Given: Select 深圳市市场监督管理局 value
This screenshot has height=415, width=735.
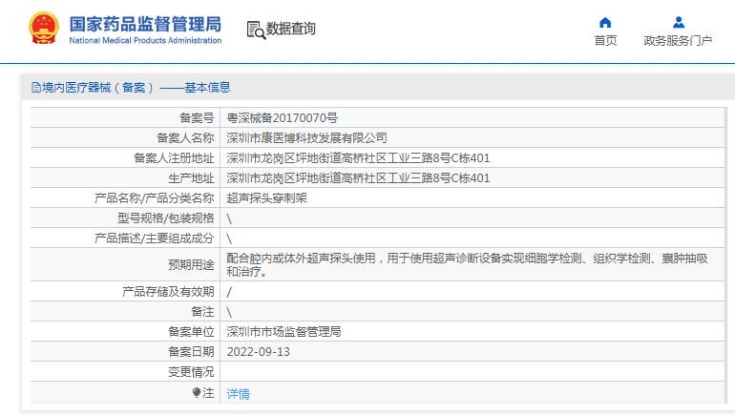Looking at the screenshot, I should pos(283,332).
